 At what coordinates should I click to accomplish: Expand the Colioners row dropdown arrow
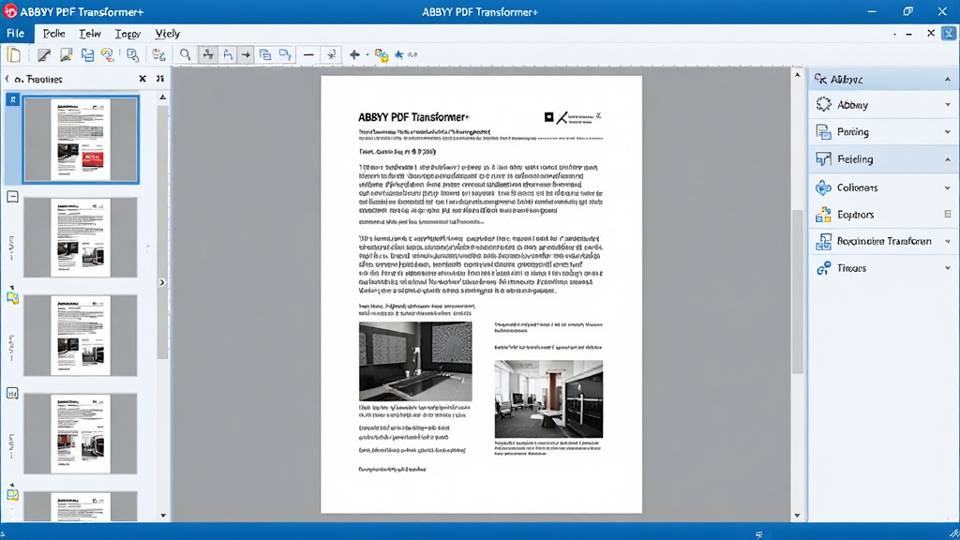pos(948,187)
